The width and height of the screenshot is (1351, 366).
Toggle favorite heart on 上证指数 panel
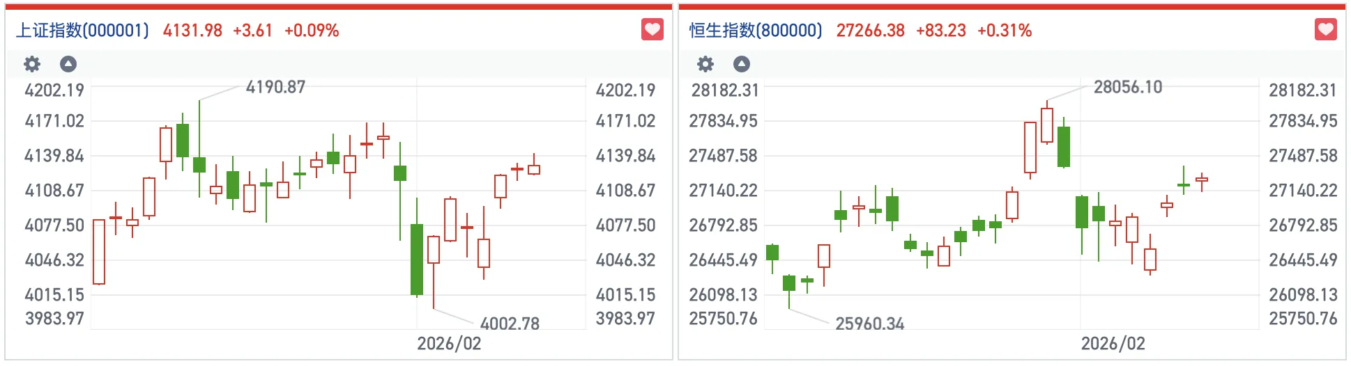[652, 30]
